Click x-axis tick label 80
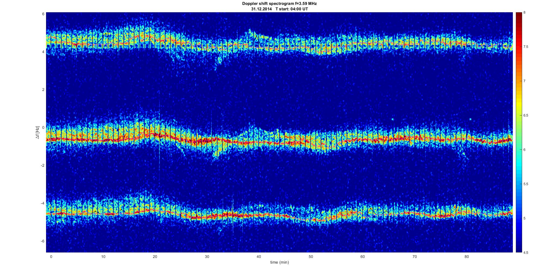 (x=467, y=257)
